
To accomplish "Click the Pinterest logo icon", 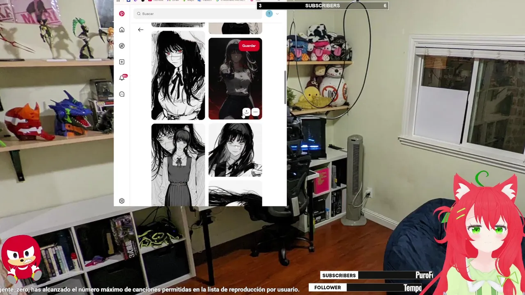I will tap(122, 14).
